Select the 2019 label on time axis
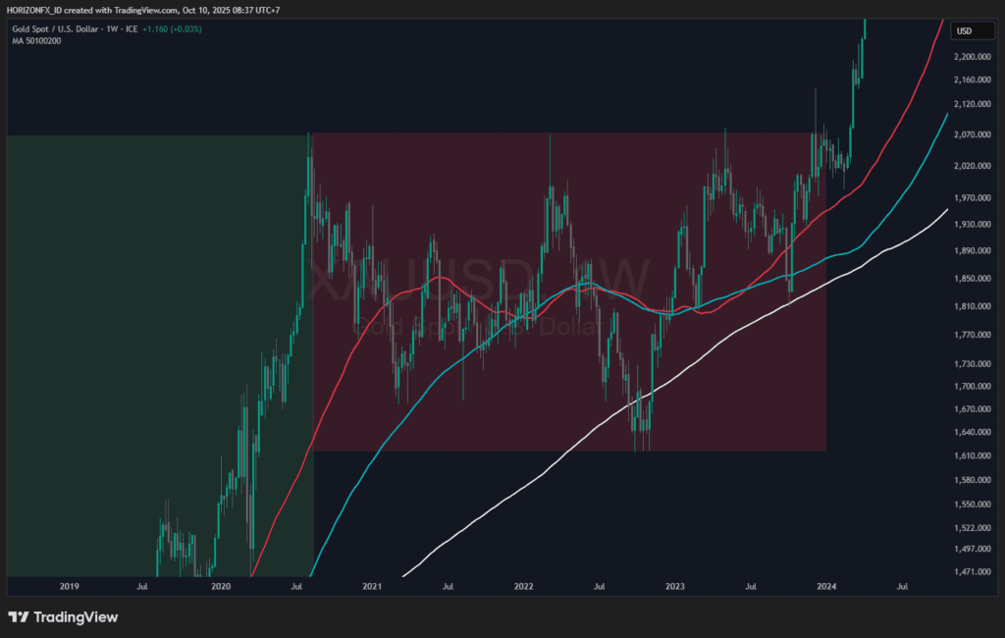Screen dimensions: 1005x638 point(69,586)
